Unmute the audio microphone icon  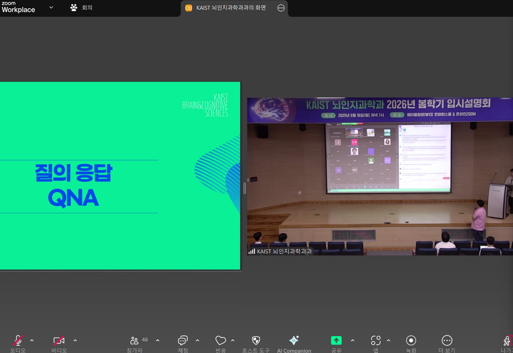18,340
